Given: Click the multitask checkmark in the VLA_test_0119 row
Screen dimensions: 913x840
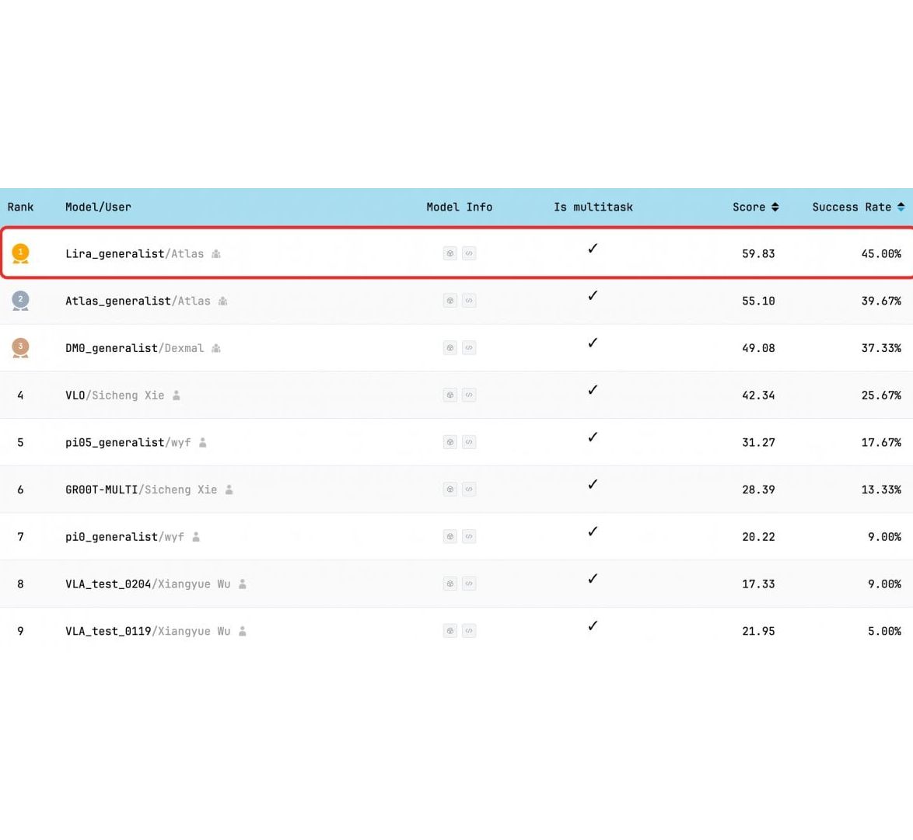Looking at the screenshot, I should coord(593,626).
